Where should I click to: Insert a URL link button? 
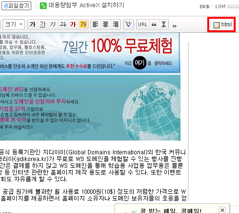(143, 25)
